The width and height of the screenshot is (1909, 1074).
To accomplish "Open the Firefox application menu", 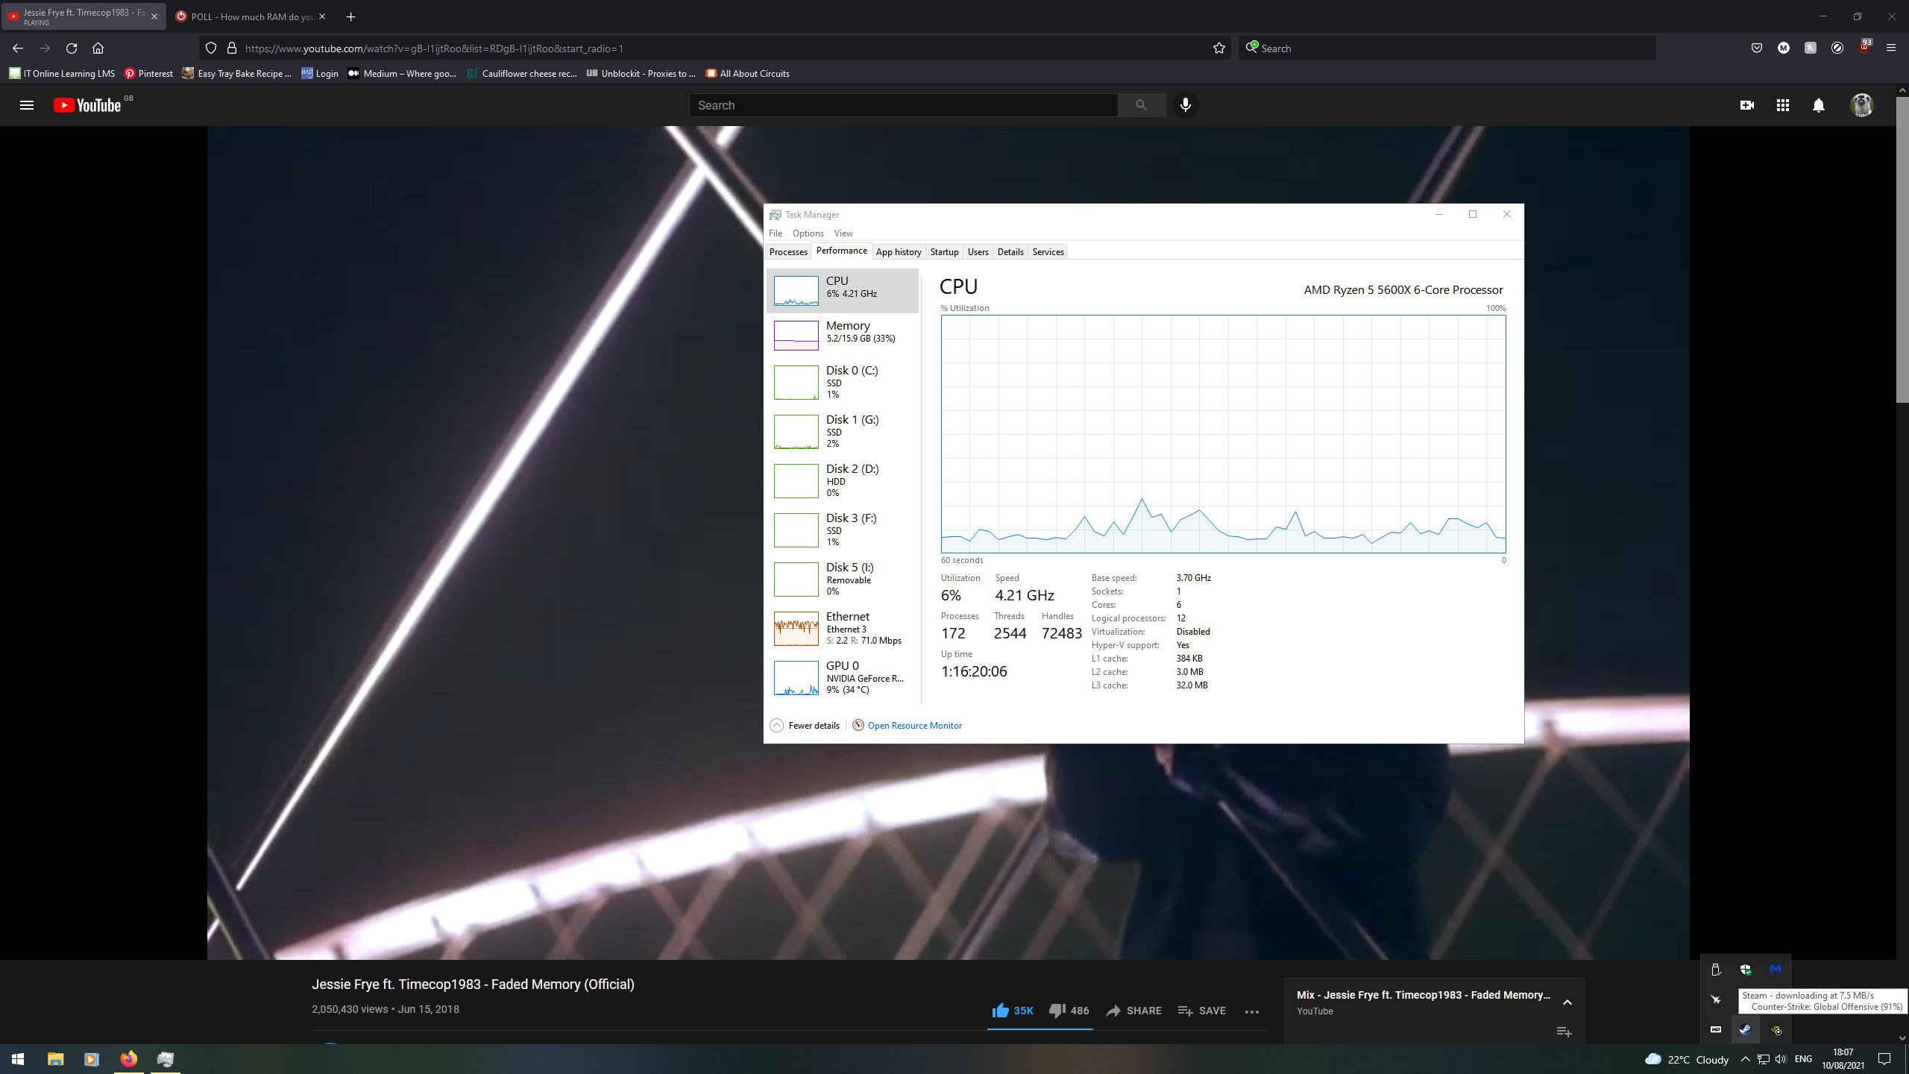I will [x=1891, y=48].
